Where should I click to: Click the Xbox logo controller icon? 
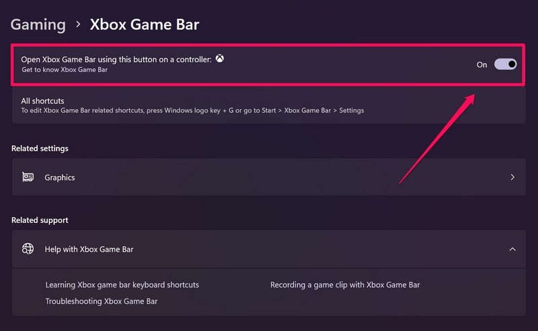pos(220,59)
